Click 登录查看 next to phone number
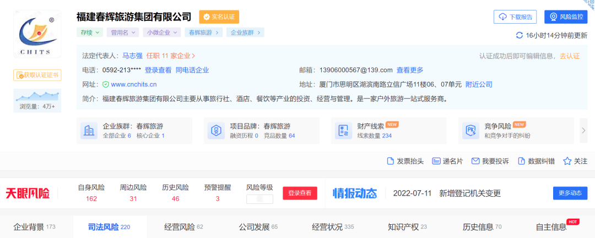The height and width of the screenshot is (238, 595). click(158, 70)
